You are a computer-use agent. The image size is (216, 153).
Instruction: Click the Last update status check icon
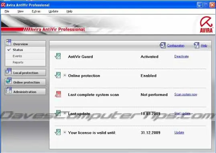pyautogui.click(x=58, y=113)
